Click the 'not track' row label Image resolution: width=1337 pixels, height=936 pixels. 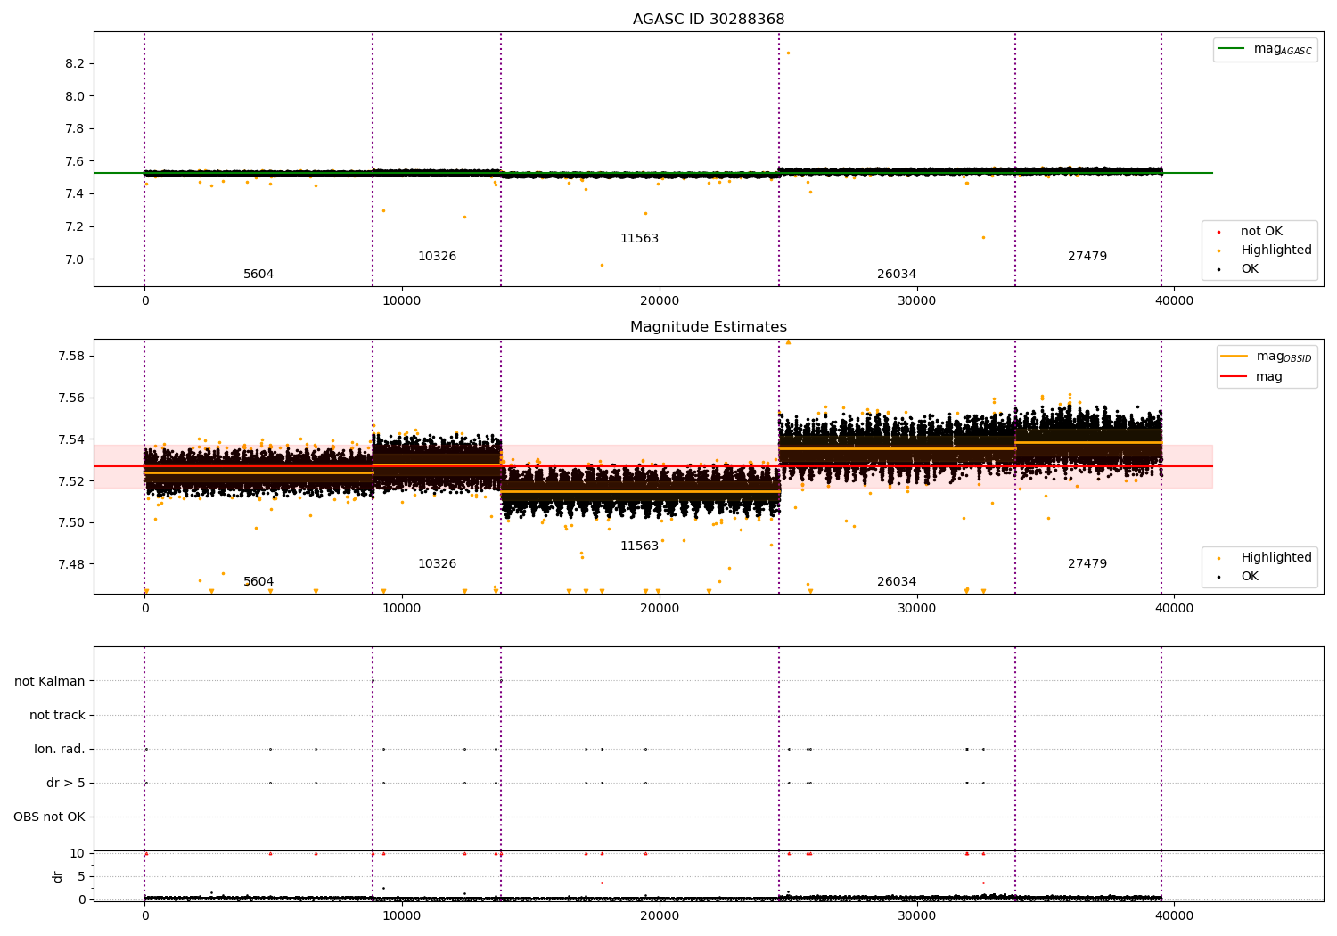[x=57, y=716]
